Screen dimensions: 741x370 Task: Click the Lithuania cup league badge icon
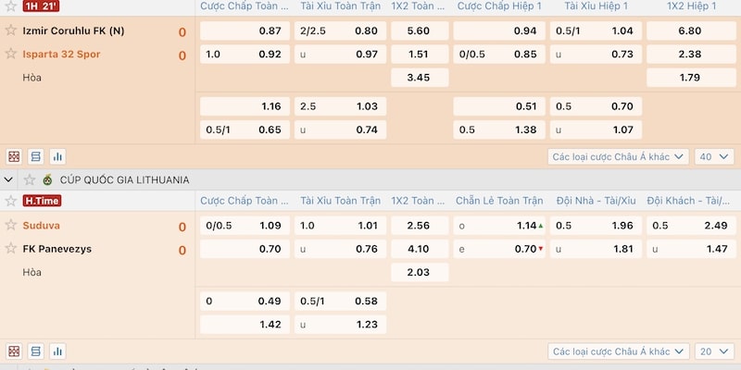[48, 179]
